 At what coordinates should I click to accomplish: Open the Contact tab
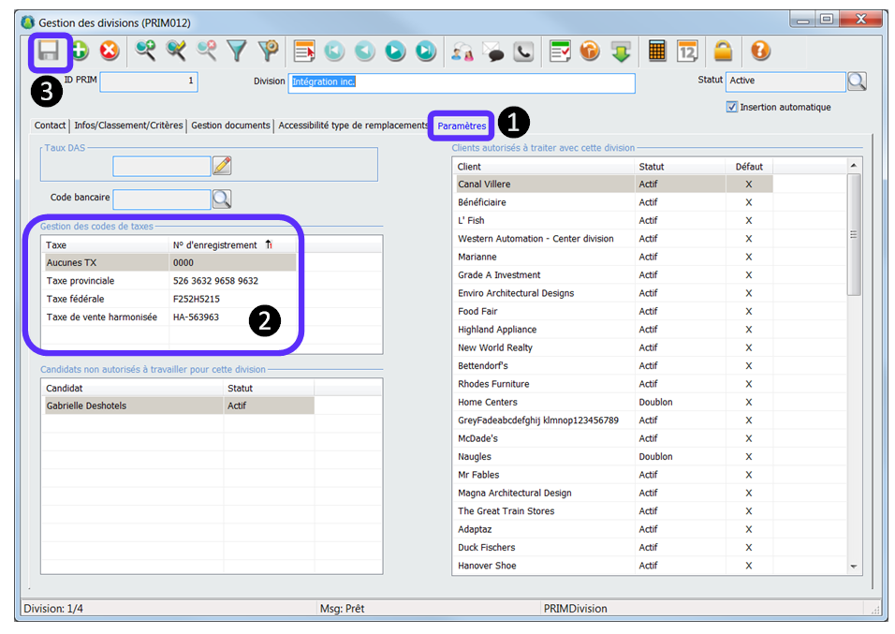click(x=51, y=125)
